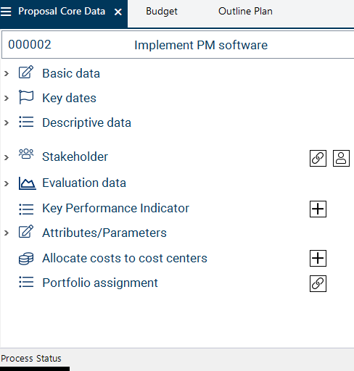Click the Portfolio assignment label
Screen dimensions: 354x371
click(x=100, y=283)
